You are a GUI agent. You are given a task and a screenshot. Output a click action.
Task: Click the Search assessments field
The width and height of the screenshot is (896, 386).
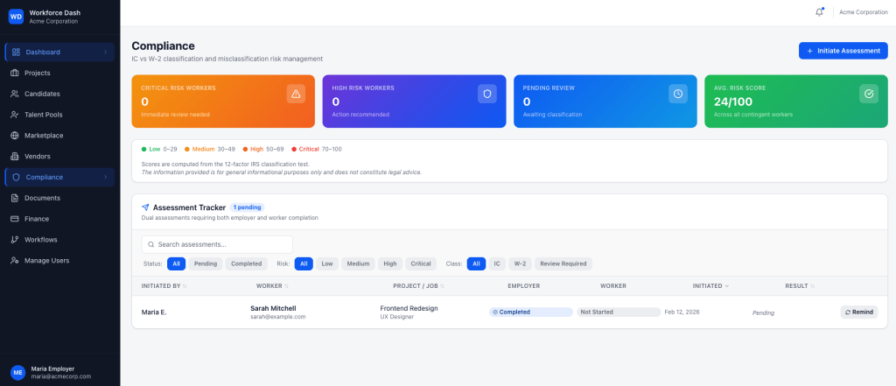pyautogui.click(x=217, y=244)
